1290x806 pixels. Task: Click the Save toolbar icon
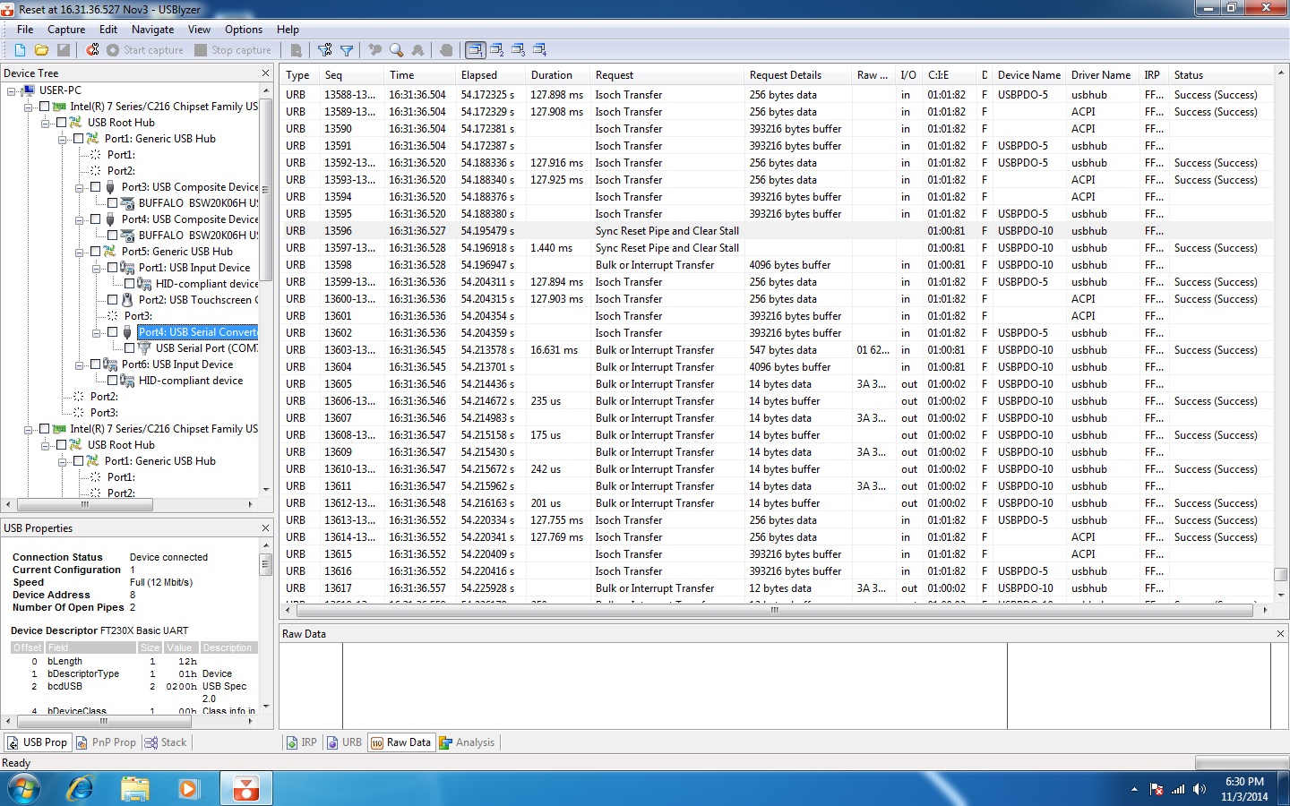point(63,50)
